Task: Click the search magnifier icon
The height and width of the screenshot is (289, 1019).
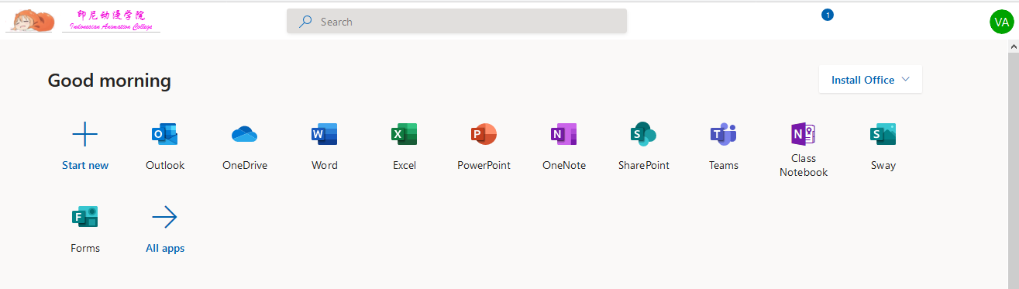Action: 306,22
